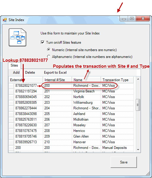Click external number 878839926713 cell
The width and height of the screenshot is (152, 178).
tap(28, 142)
